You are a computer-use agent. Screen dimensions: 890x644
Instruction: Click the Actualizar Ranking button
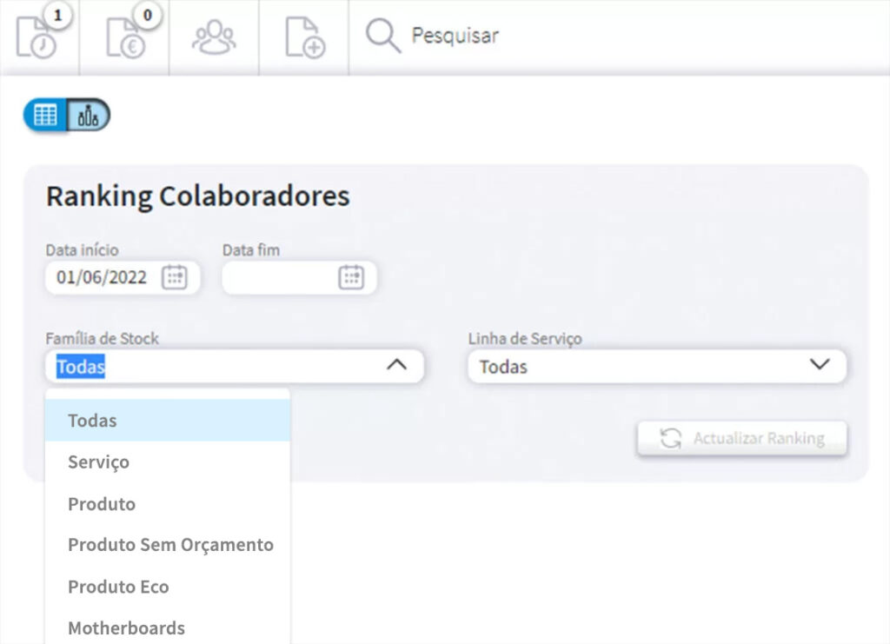(x=742, y=438)
